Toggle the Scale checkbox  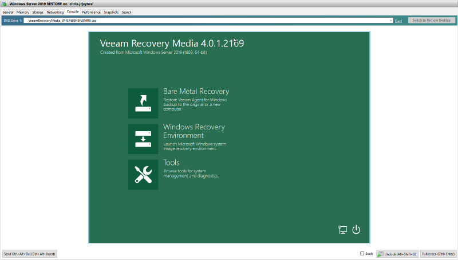point(362,254)
